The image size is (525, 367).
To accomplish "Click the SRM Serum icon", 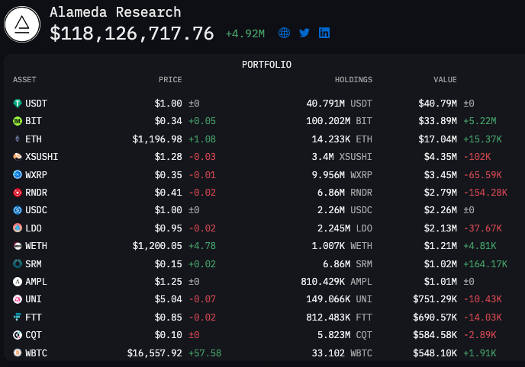I will pyautogui.click(x=18, y=263).
